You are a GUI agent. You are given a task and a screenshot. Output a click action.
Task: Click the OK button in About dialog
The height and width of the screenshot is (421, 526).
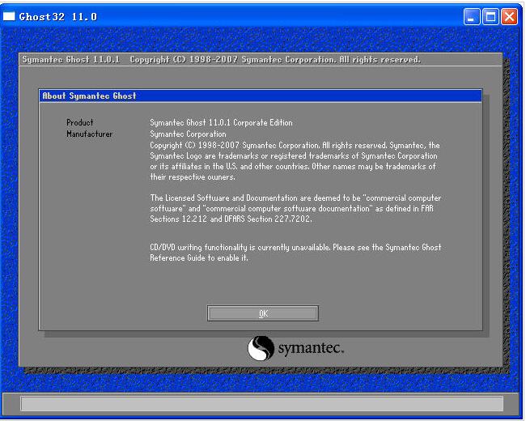point(263,313)
